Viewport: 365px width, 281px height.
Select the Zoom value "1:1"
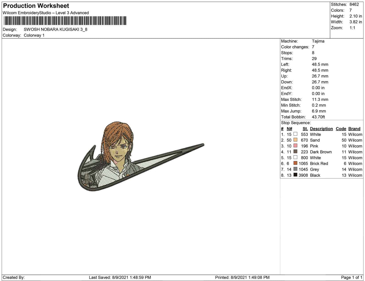(x=352, y=28)
